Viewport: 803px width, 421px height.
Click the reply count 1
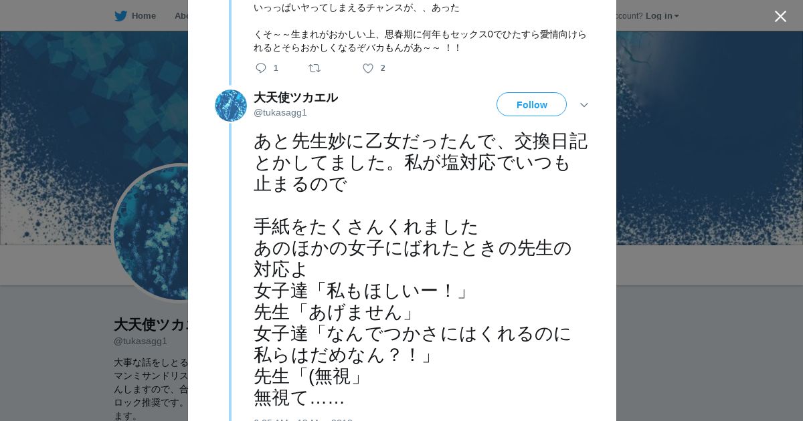coord(276,68)
